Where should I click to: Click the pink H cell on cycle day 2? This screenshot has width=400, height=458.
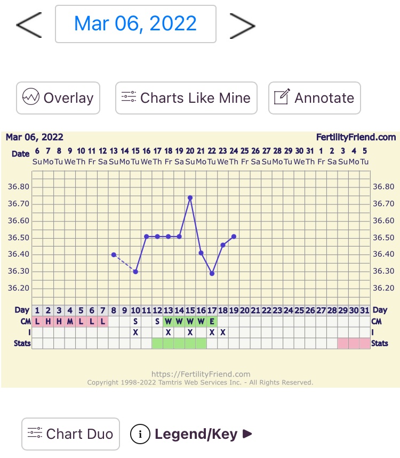pos(48,321)
